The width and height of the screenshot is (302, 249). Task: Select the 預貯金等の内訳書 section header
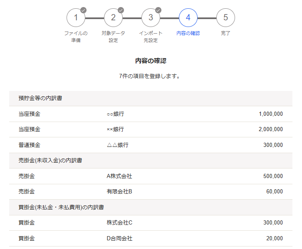click(x=151, y=98)
